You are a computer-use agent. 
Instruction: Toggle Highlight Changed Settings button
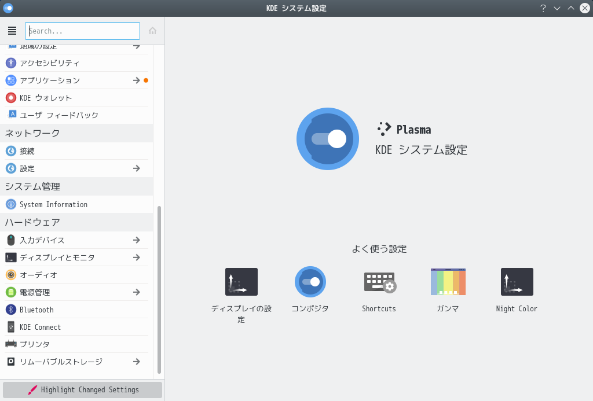[x=82, y=390]
